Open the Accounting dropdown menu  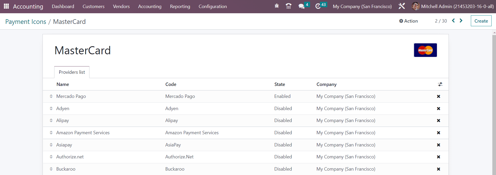click(x=150, y=6)
